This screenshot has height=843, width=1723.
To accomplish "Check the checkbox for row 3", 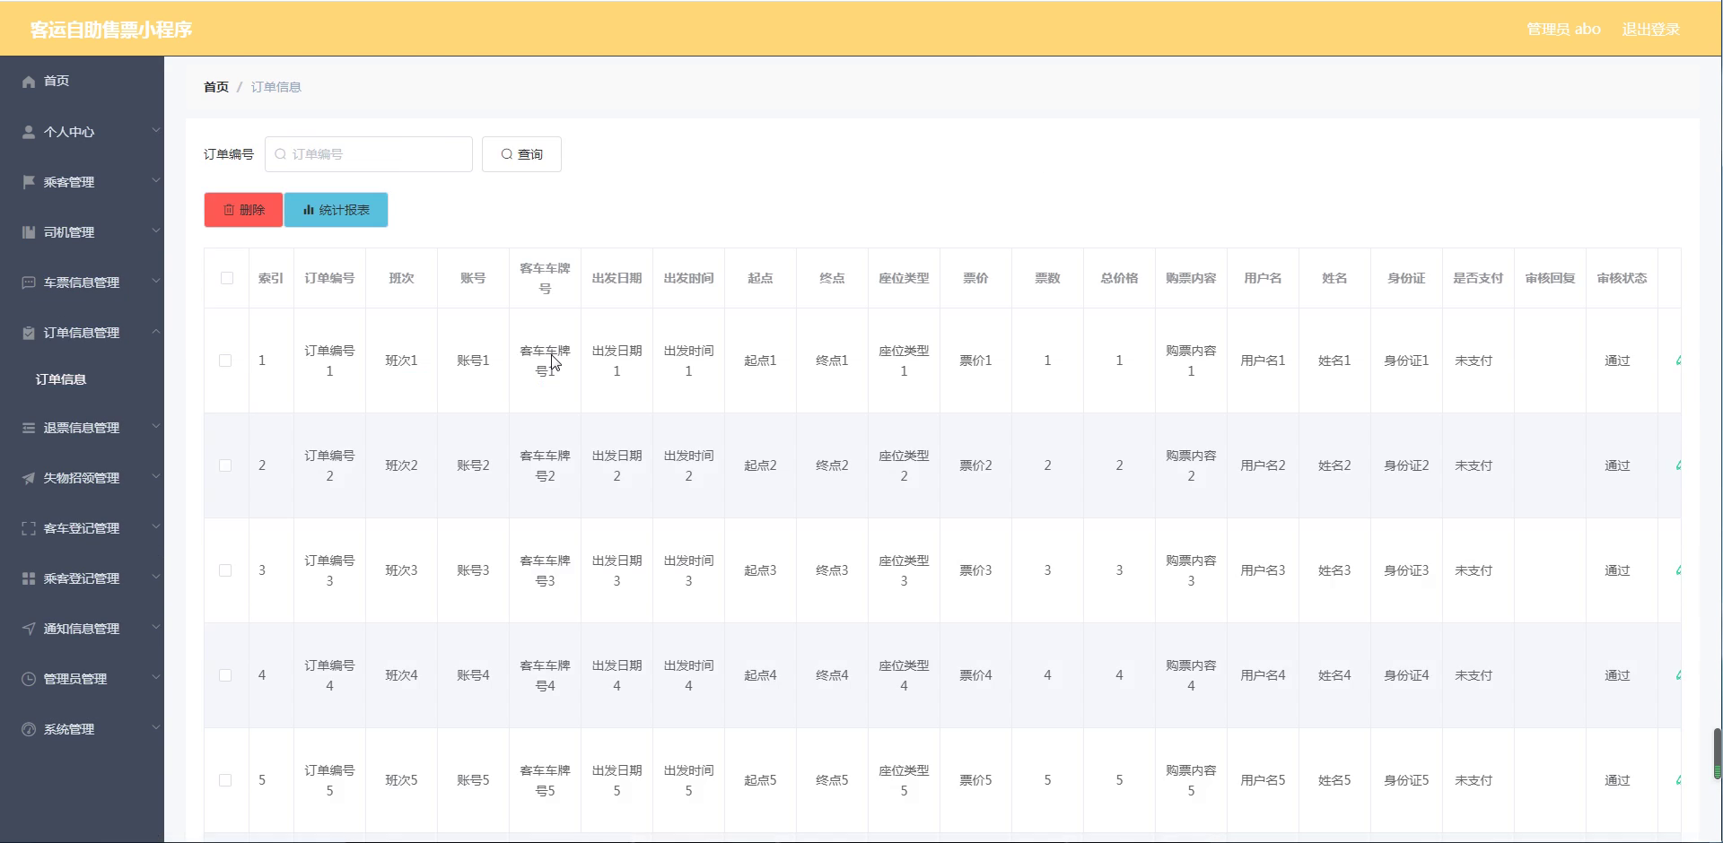I will pos(225,570).
